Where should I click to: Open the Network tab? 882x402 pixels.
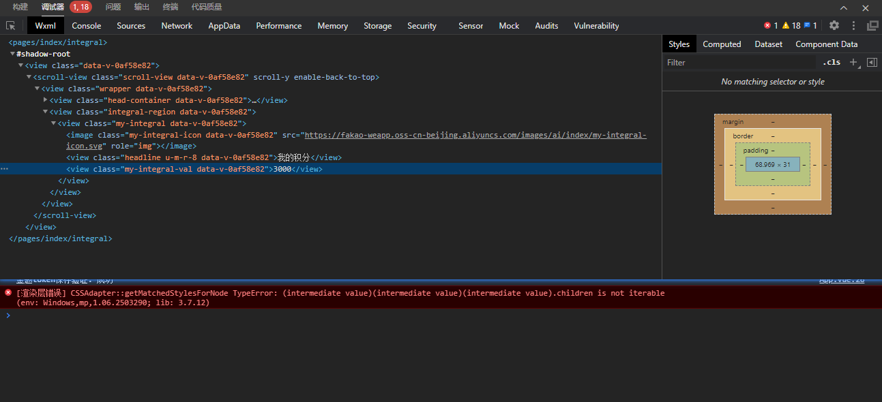177,25
